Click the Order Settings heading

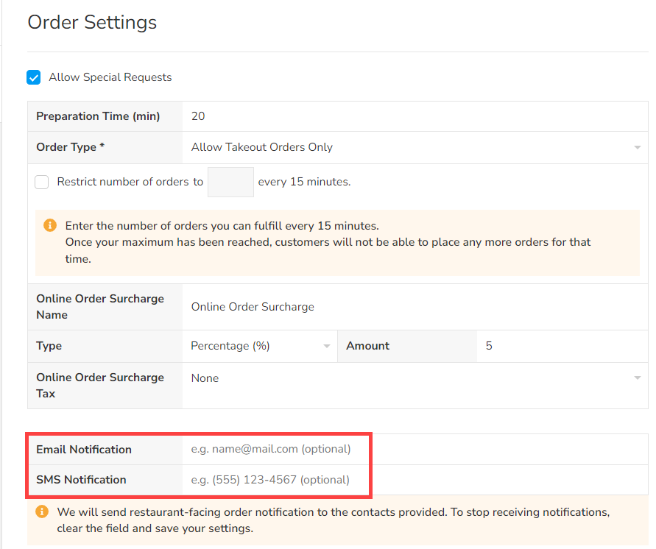pyautogui.click(x=92, y=22)
